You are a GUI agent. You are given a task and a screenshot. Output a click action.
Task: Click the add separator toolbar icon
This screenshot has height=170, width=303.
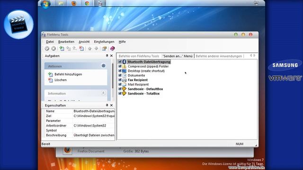75,49
